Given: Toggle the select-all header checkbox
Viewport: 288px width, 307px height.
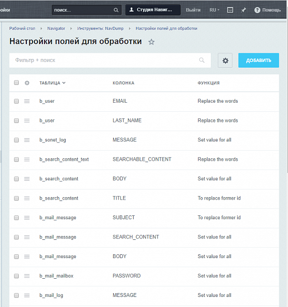Looking at the screenshot, I should click(16, 83).
